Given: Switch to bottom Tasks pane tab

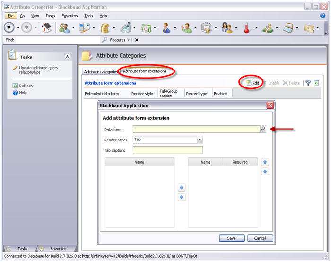Looking at the screenshot, I should pos(20,248).
